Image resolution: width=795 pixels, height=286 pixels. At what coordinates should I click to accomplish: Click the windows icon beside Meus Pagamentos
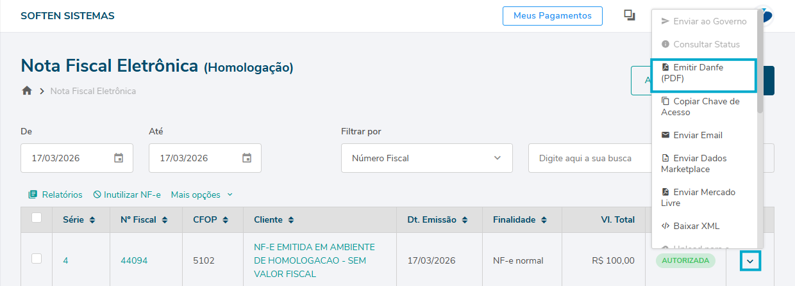(630, 15)
